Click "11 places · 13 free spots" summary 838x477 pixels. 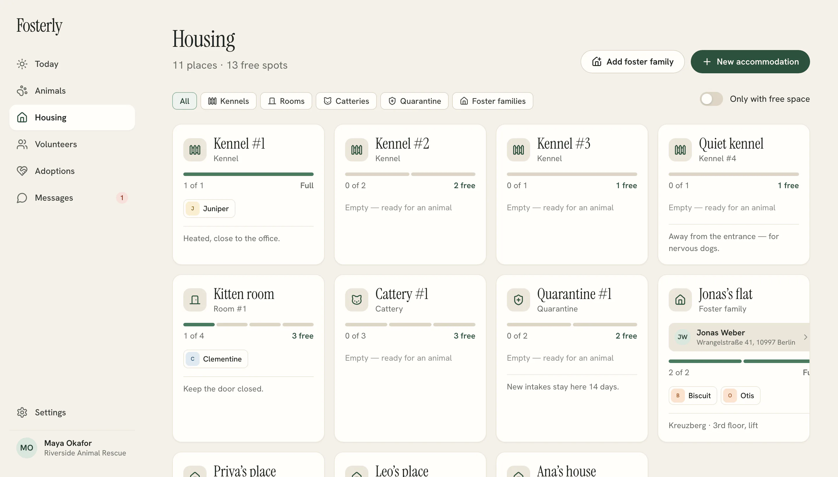tap(230, 65)
